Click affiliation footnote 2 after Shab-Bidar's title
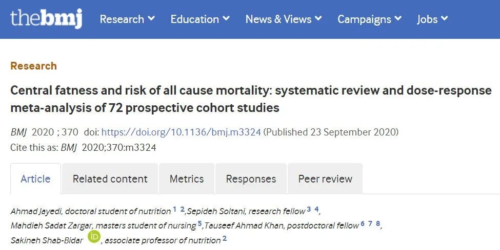Viewport: 500px width, 250px height. click(225, 238)
